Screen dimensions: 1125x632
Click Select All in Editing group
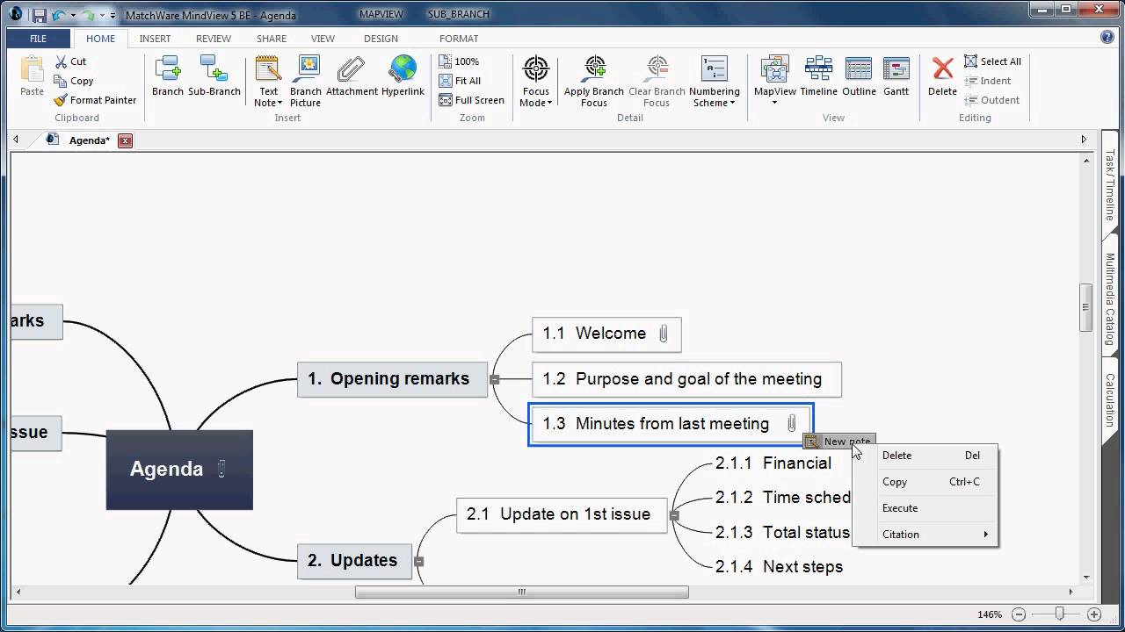pos(992,61)
